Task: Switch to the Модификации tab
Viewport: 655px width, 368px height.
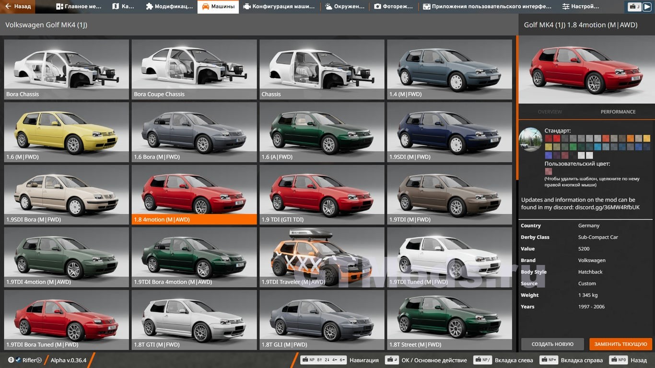Action: click(169, 7)
